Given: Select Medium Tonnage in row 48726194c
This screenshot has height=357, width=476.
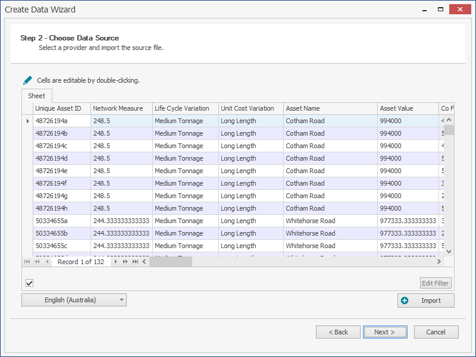Looking at the screenshot, I should 186,146.
